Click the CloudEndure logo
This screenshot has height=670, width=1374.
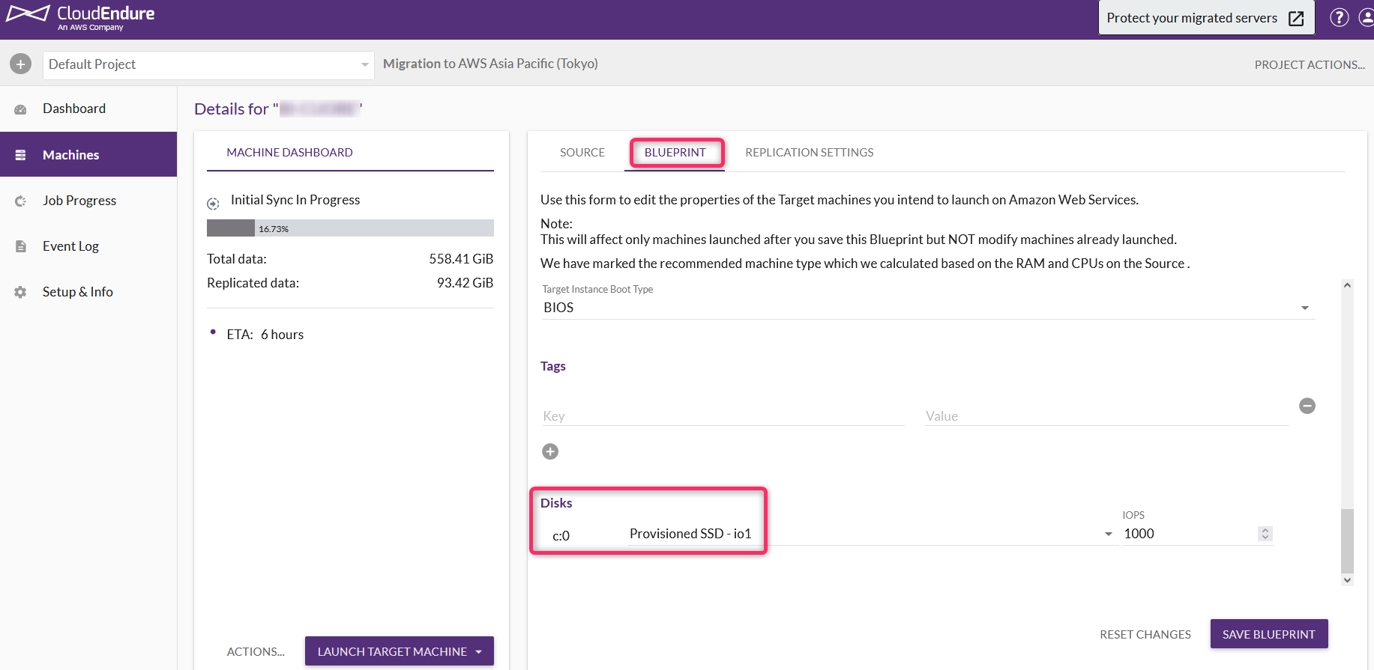(x=80, y=17)
